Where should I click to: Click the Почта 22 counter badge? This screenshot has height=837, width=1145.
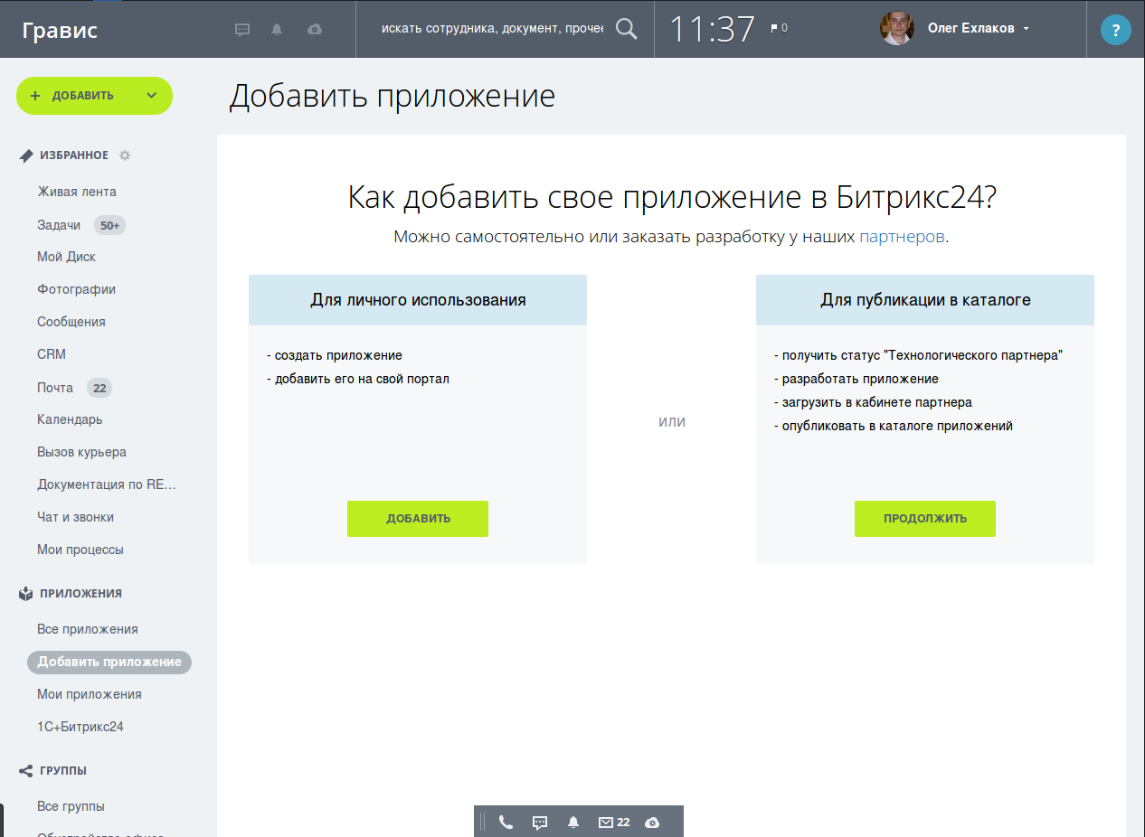coord(99,389)
